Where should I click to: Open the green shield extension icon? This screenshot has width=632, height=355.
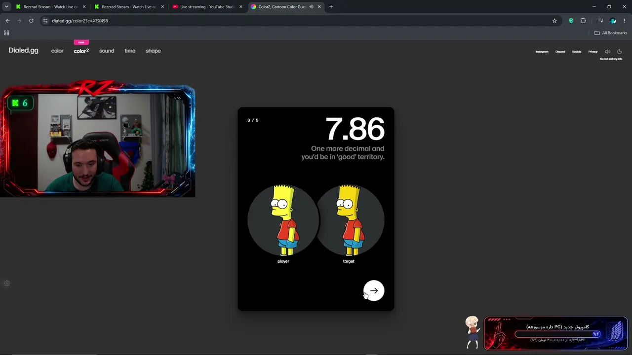[571, 21]
